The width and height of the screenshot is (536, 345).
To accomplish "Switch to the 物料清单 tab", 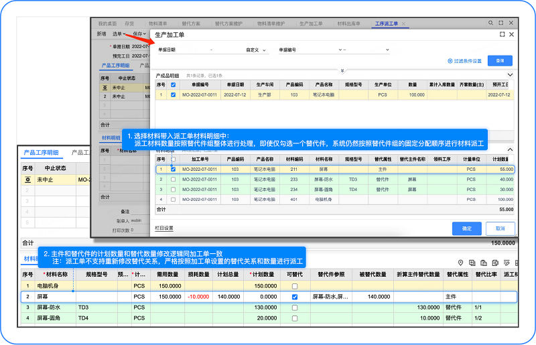I will pos(157,23).
